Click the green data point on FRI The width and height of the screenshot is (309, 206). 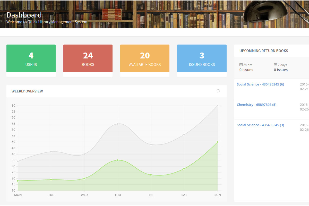point(151,175)
